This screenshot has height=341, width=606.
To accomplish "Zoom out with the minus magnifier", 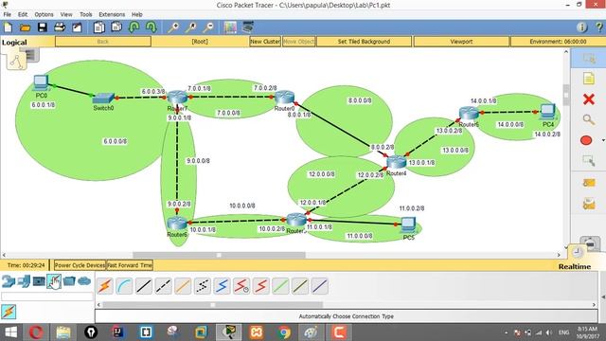I will click(208, 27).
